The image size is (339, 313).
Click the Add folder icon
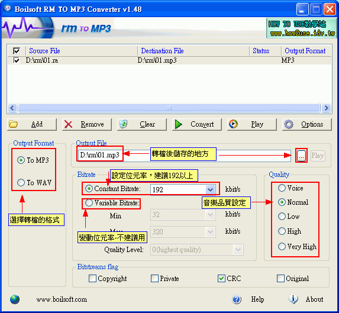[x=13, y=124]
